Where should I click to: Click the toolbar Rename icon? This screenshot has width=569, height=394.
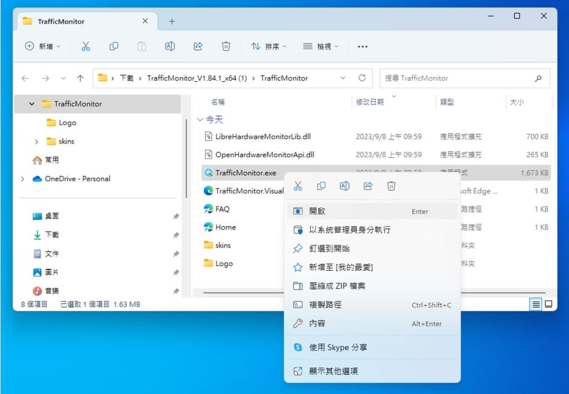(x=170, y=47)
